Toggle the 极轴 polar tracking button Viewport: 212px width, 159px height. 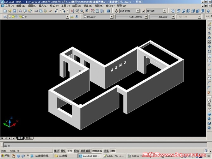click(76, 151)
